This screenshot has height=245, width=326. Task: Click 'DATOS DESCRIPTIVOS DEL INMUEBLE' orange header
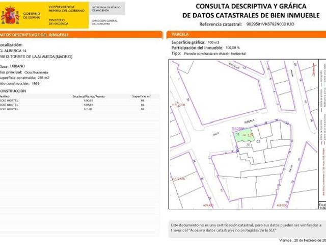point(81,35)
